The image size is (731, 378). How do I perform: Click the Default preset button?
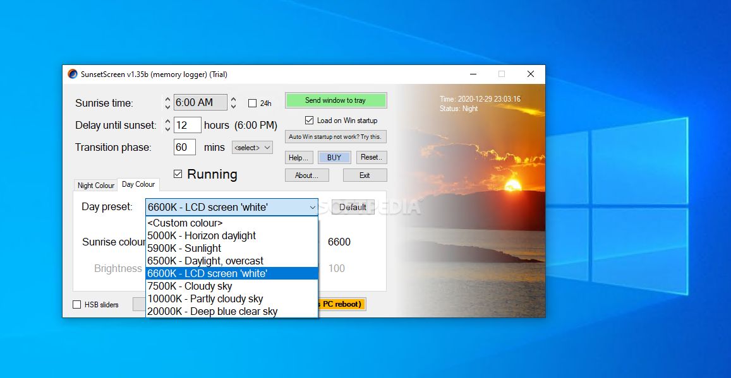(x=353, y=207)
